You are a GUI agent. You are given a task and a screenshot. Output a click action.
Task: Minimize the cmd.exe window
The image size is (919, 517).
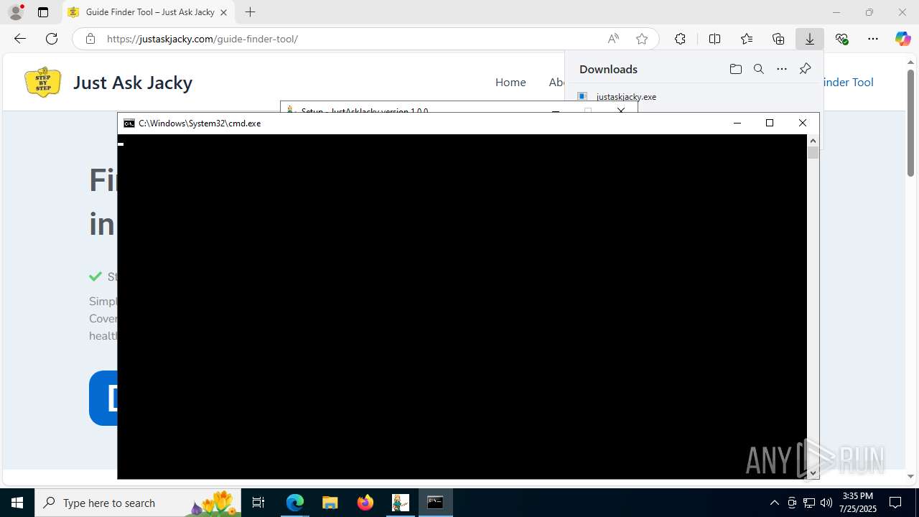[737, 124]
